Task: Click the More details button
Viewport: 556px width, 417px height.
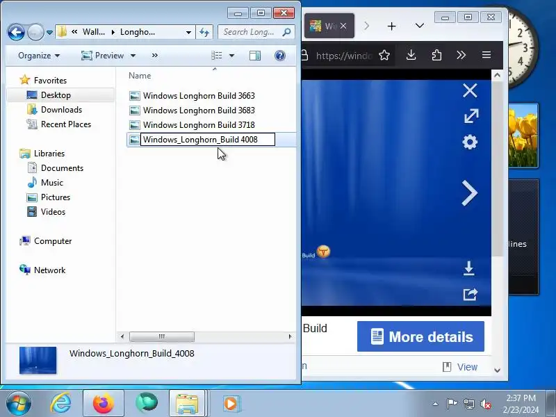Action: click(x=420, y=336)
